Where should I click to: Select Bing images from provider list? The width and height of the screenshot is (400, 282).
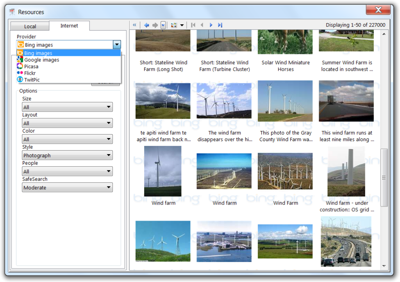click(x=69, y=53)
